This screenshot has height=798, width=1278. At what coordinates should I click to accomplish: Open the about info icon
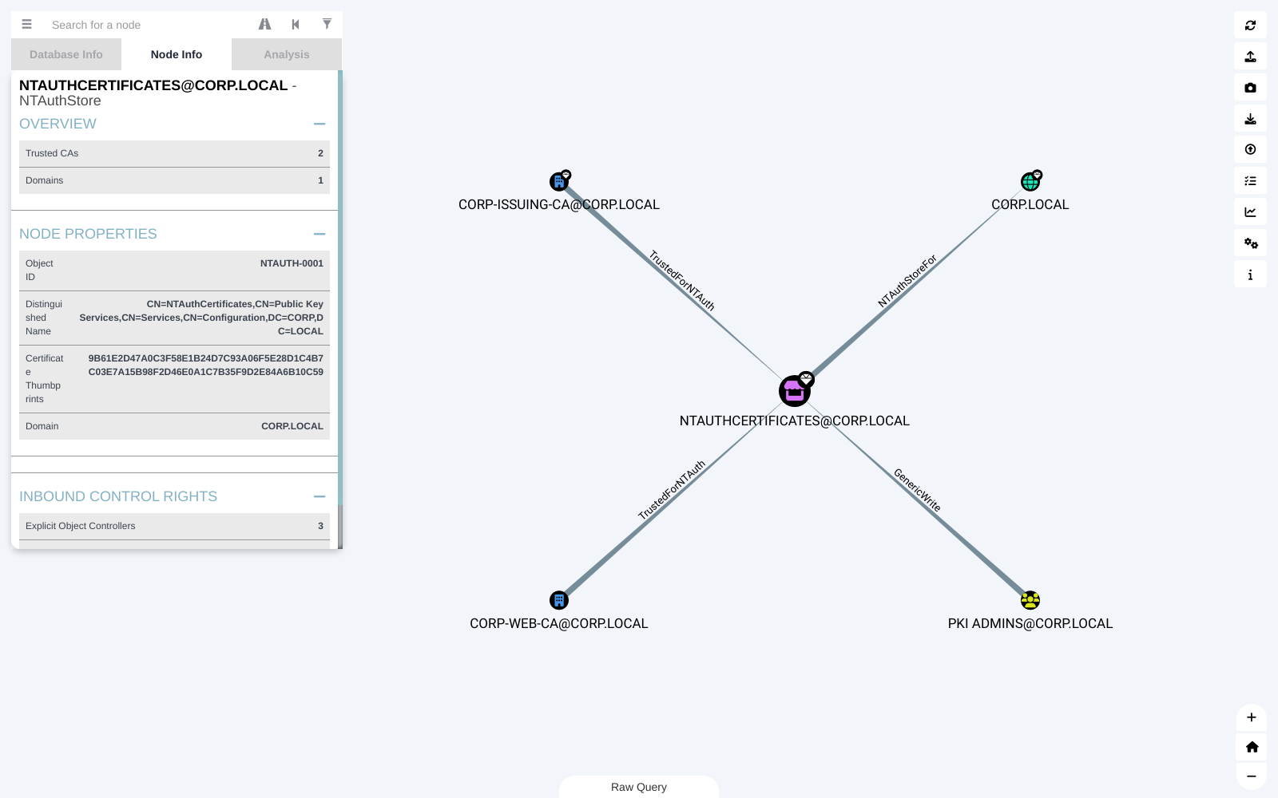tap(1250, 275)
